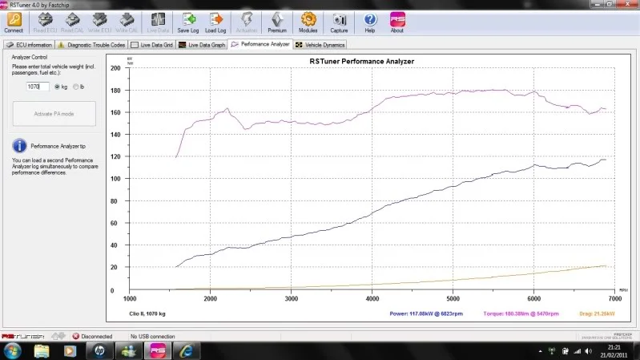Switch to the Live Data Graph tab

coord(202,45)
